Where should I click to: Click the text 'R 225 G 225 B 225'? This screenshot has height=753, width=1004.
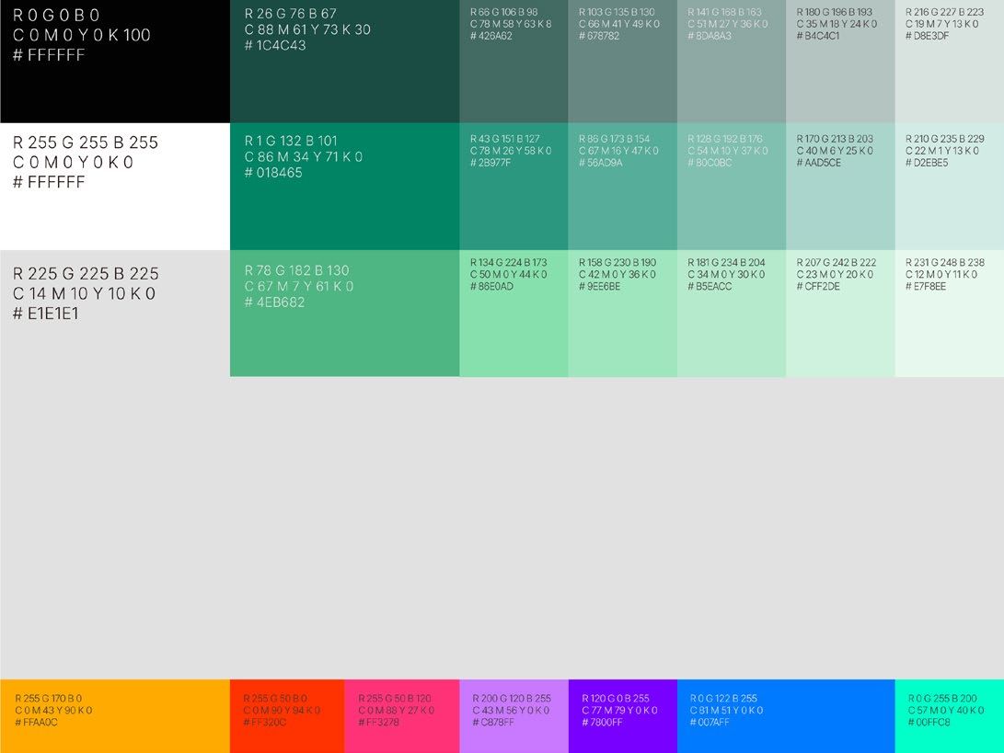(x=86, y=274)
